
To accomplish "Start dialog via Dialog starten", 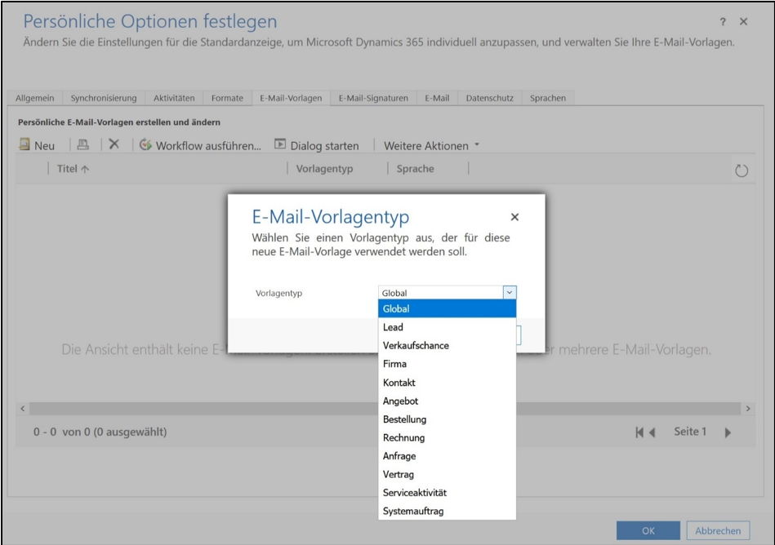I will tap(317, 145).
